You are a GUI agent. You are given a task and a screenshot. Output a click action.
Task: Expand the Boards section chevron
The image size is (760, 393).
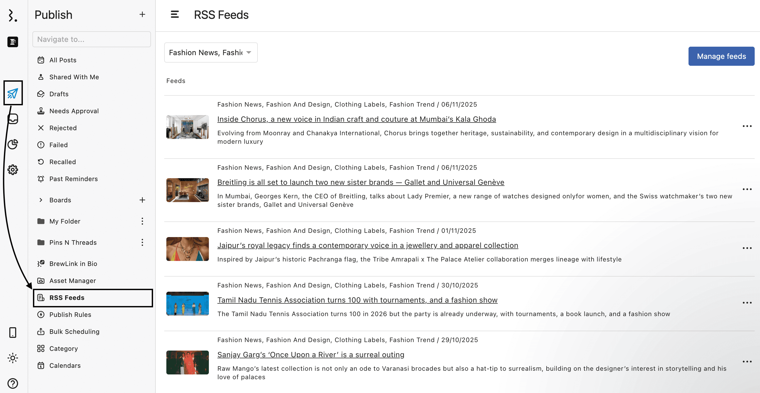41,200
